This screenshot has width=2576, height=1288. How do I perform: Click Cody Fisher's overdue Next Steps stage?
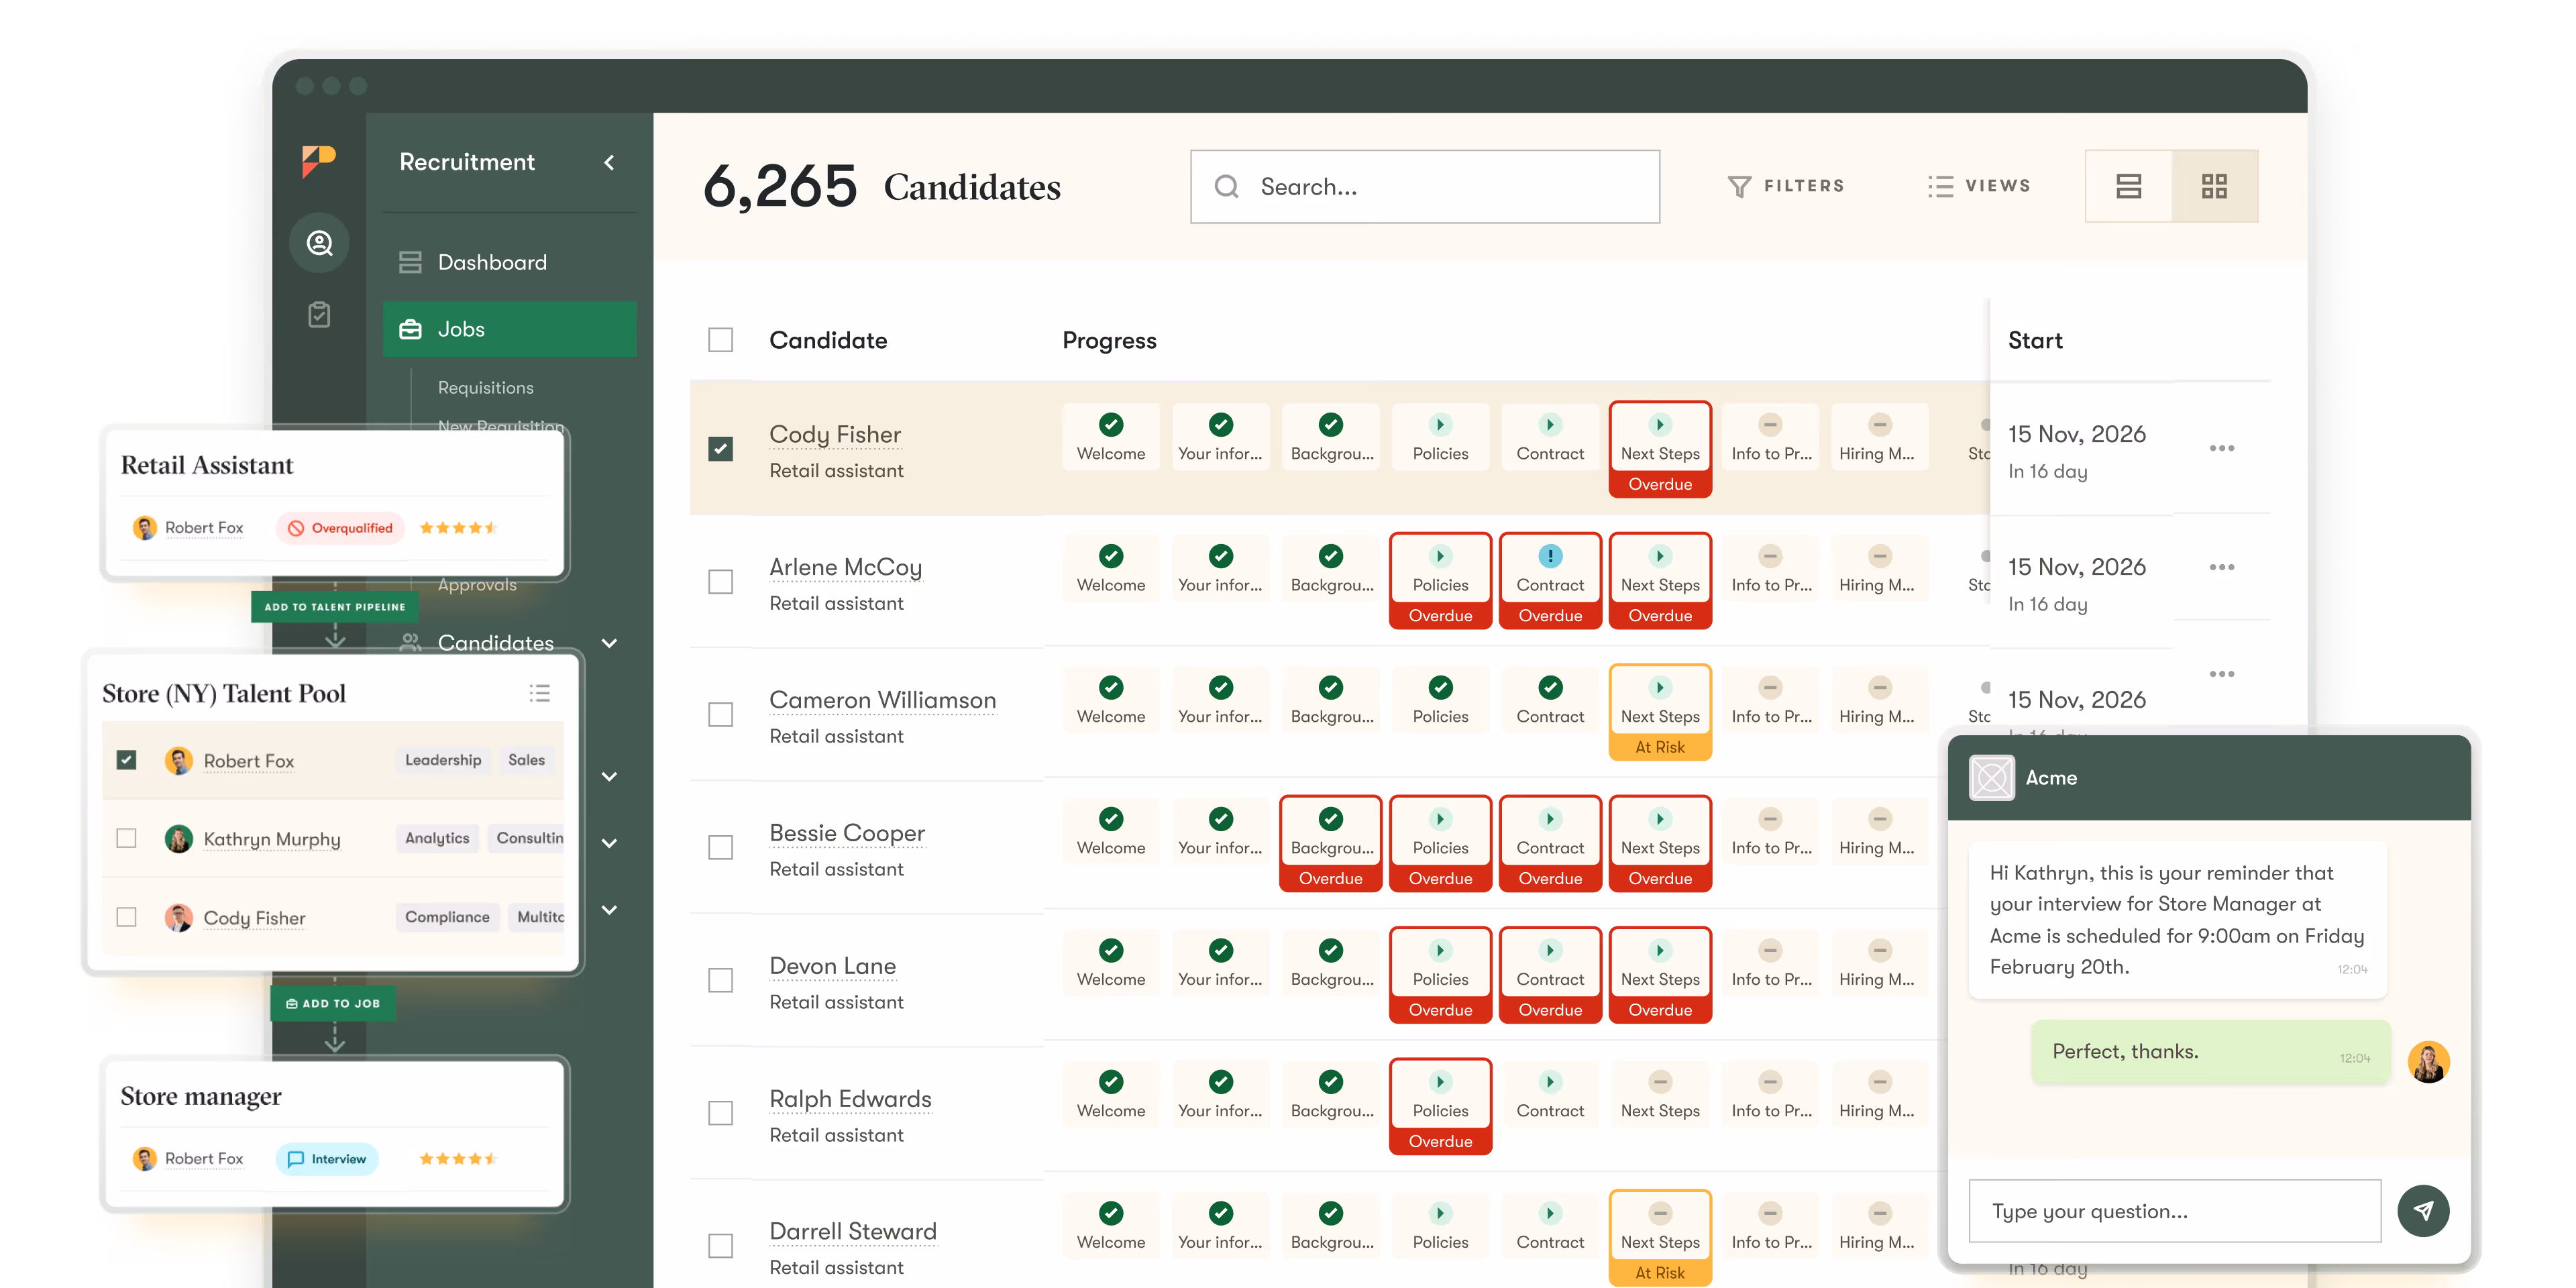[x=1660, y=449]
